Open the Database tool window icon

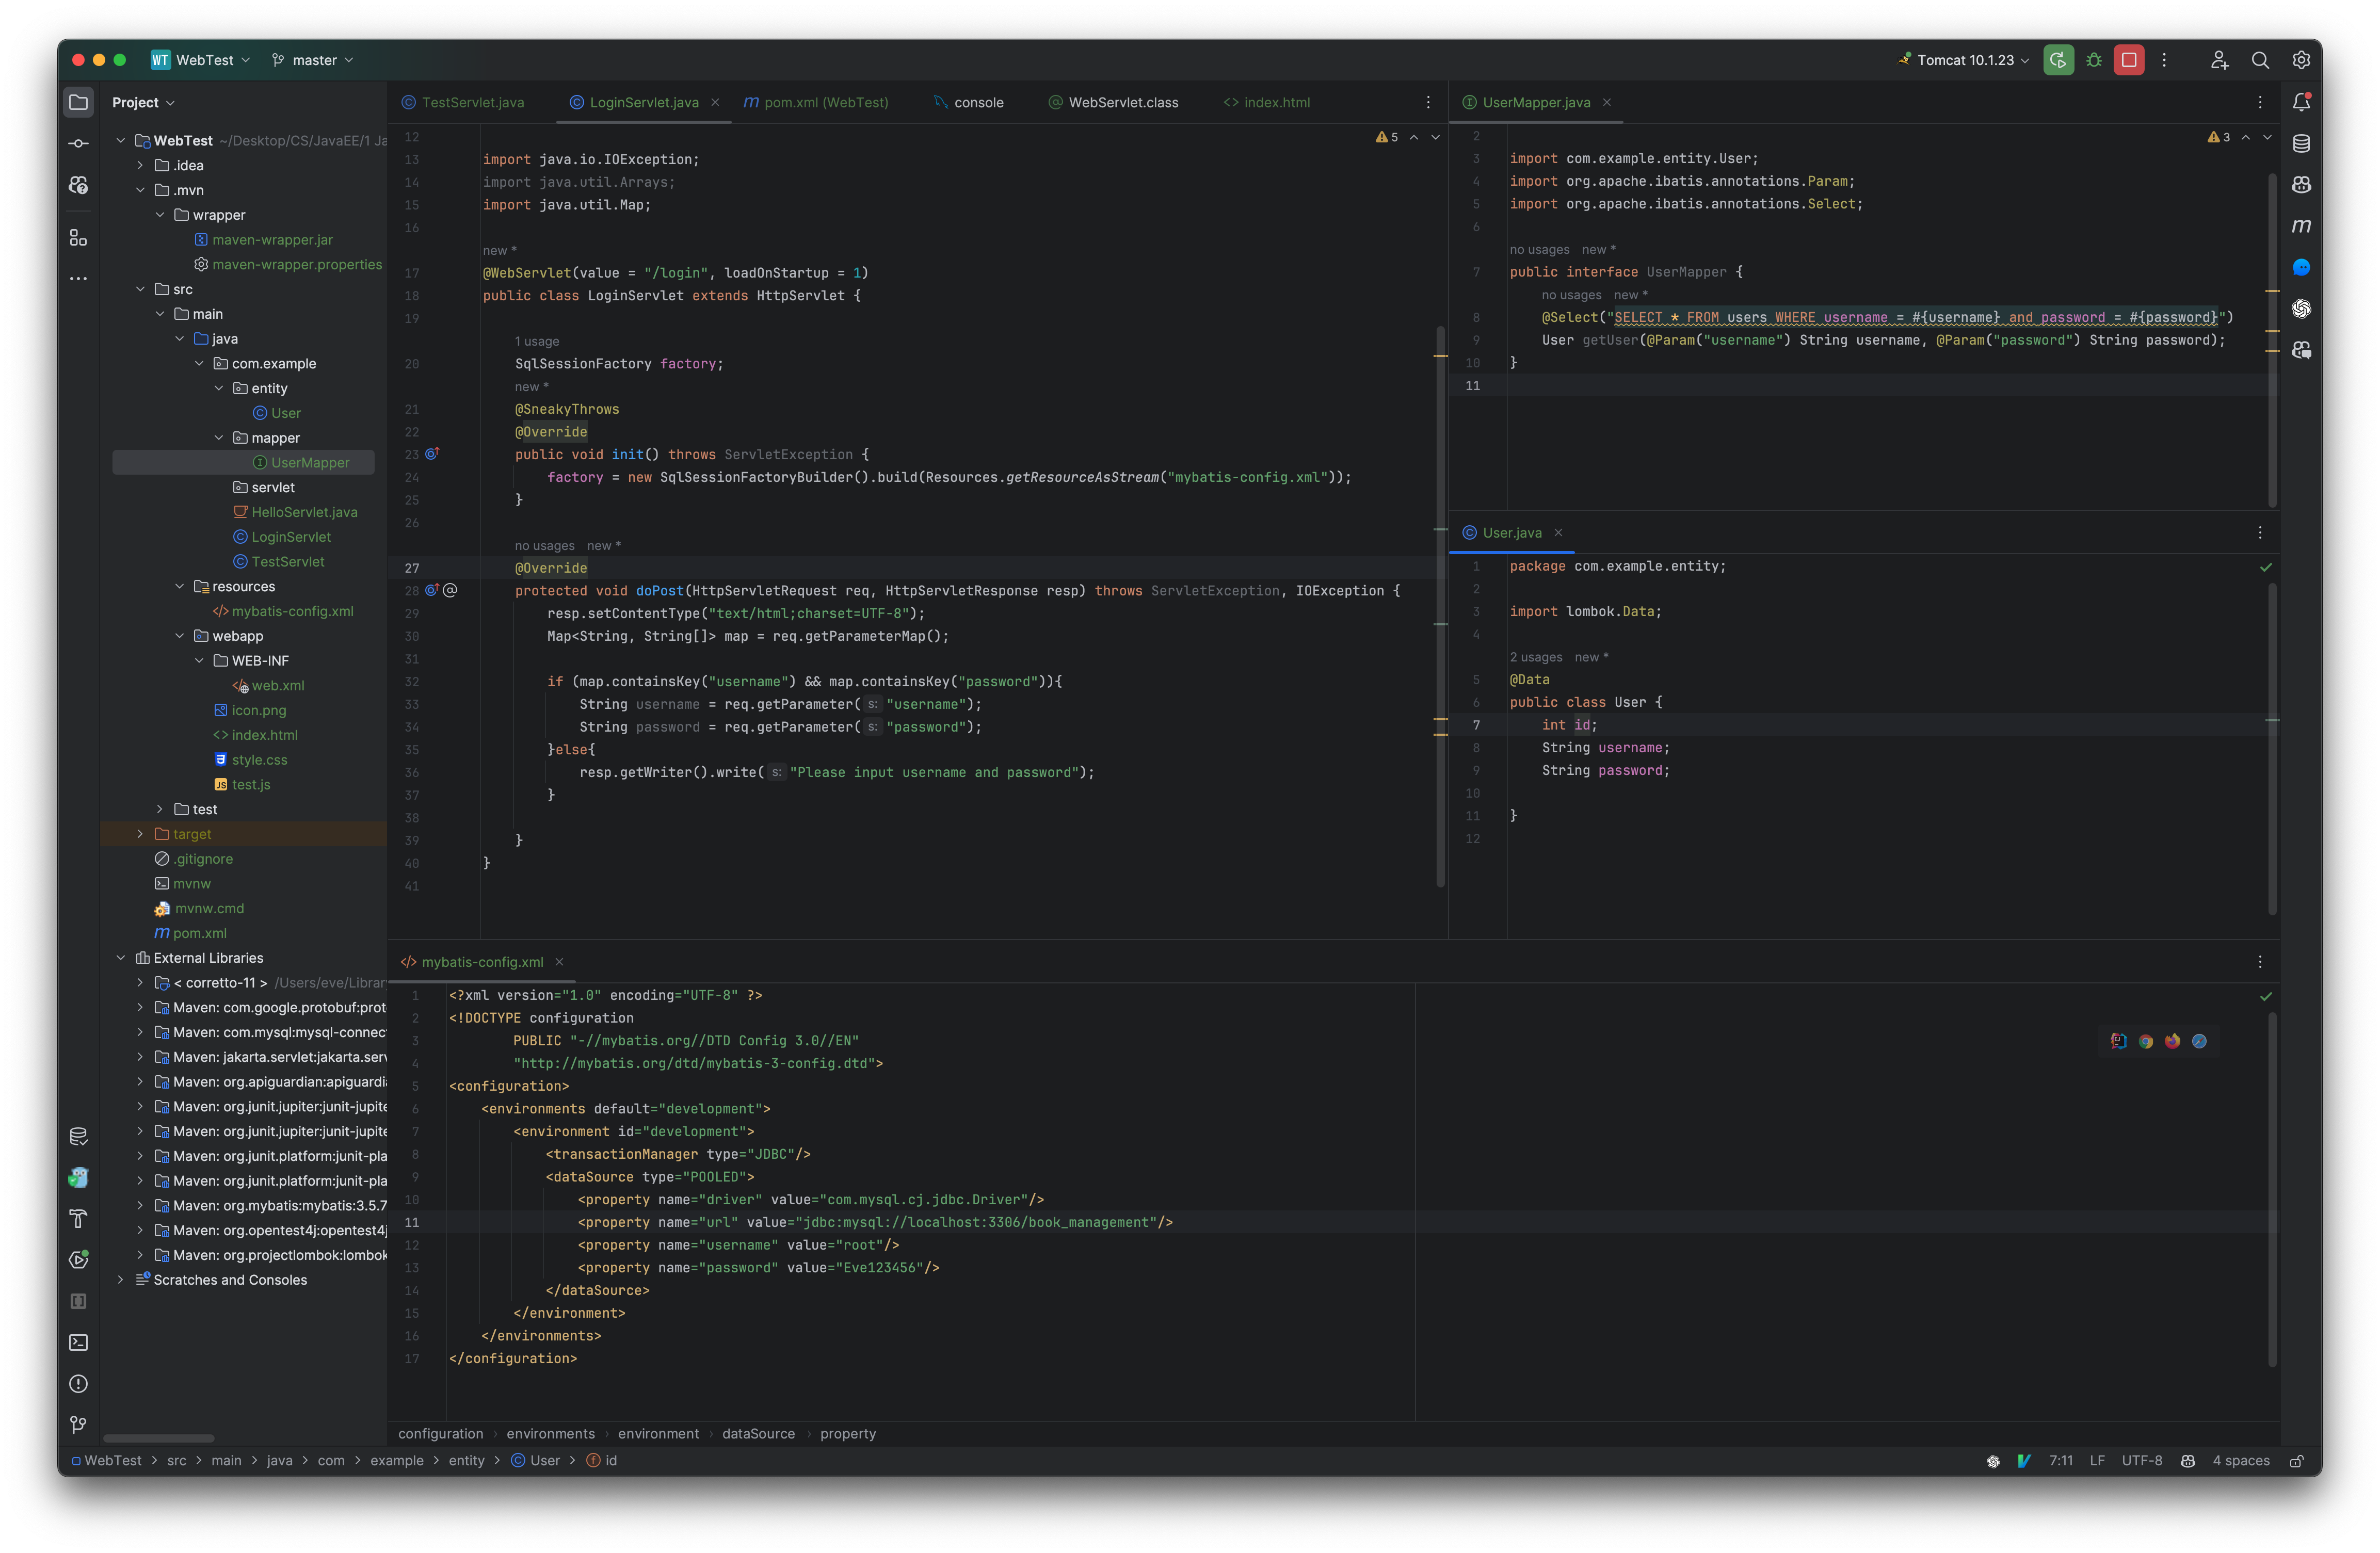point(2301,143)
